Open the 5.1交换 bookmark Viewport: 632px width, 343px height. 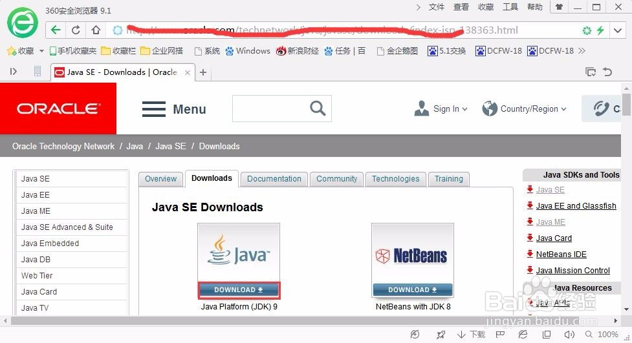[446, 51]
